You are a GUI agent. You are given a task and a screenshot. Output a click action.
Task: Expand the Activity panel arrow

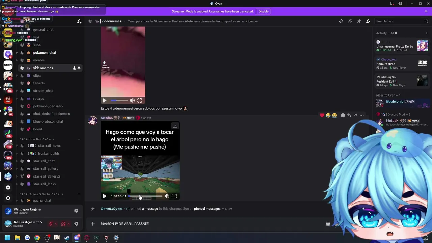427,33
